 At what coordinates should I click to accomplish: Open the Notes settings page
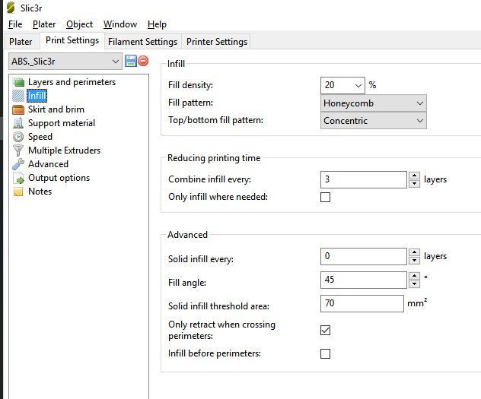click(x=40, y=192)
